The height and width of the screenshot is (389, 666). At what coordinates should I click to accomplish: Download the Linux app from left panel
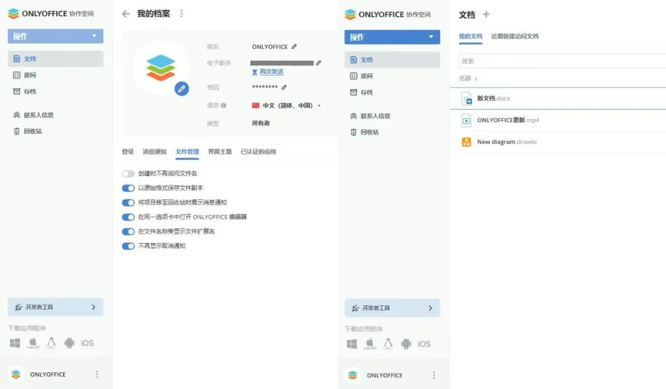[51, 343]
